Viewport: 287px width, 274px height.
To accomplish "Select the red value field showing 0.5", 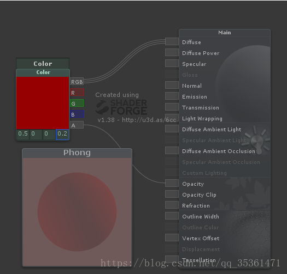I will [x=23, y=134].
